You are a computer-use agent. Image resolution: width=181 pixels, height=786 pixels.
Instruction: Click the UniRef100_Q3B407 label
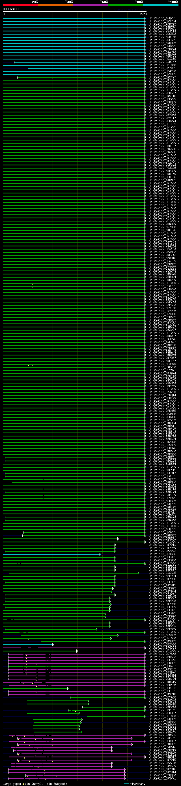[x=162, y=666]
